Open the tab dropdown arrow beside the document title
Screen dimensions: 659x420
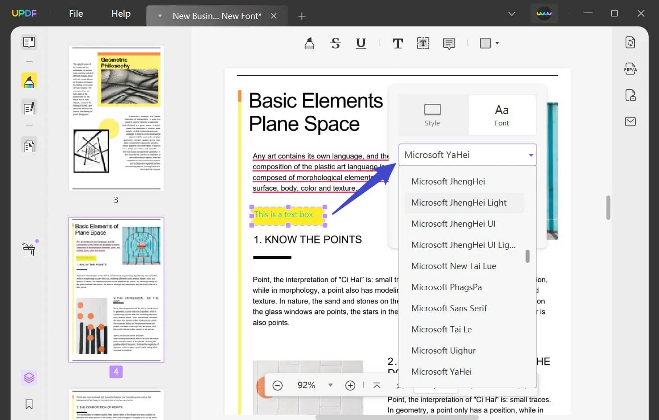point(160,16)
